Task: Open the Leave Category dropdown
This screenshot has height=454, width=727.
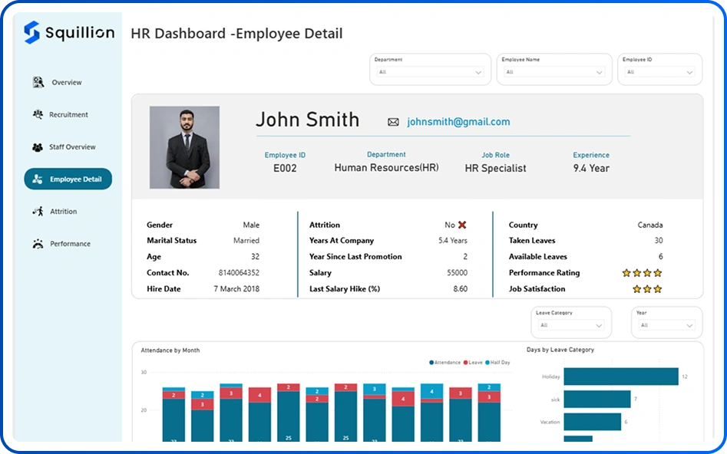Action: pyautogui.click(x=570, y=325)
